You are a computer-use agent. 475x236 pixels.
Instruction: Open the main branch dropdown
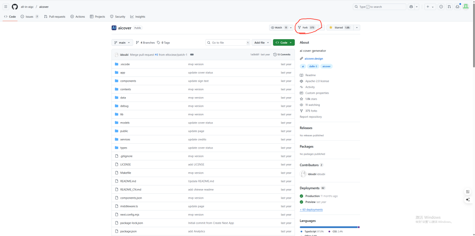122,43
